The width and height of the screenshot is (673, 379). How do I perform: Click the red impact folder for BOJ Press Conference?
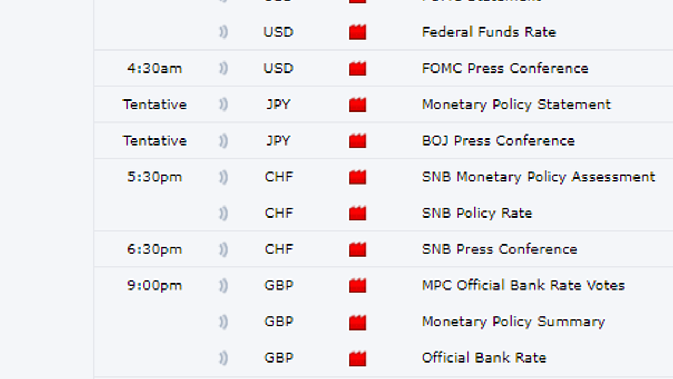(357, 141)
